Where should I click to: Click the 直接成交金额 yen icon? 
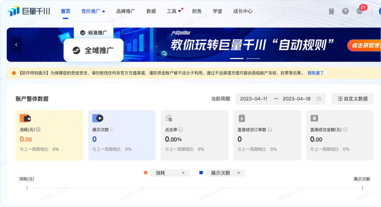coord(314,118)
